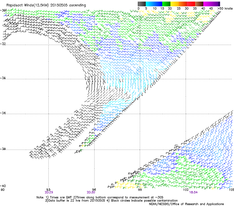Click the title 'Rapidscat Winds(12.5KM) 20150505 ascending'

coord(46,5)
